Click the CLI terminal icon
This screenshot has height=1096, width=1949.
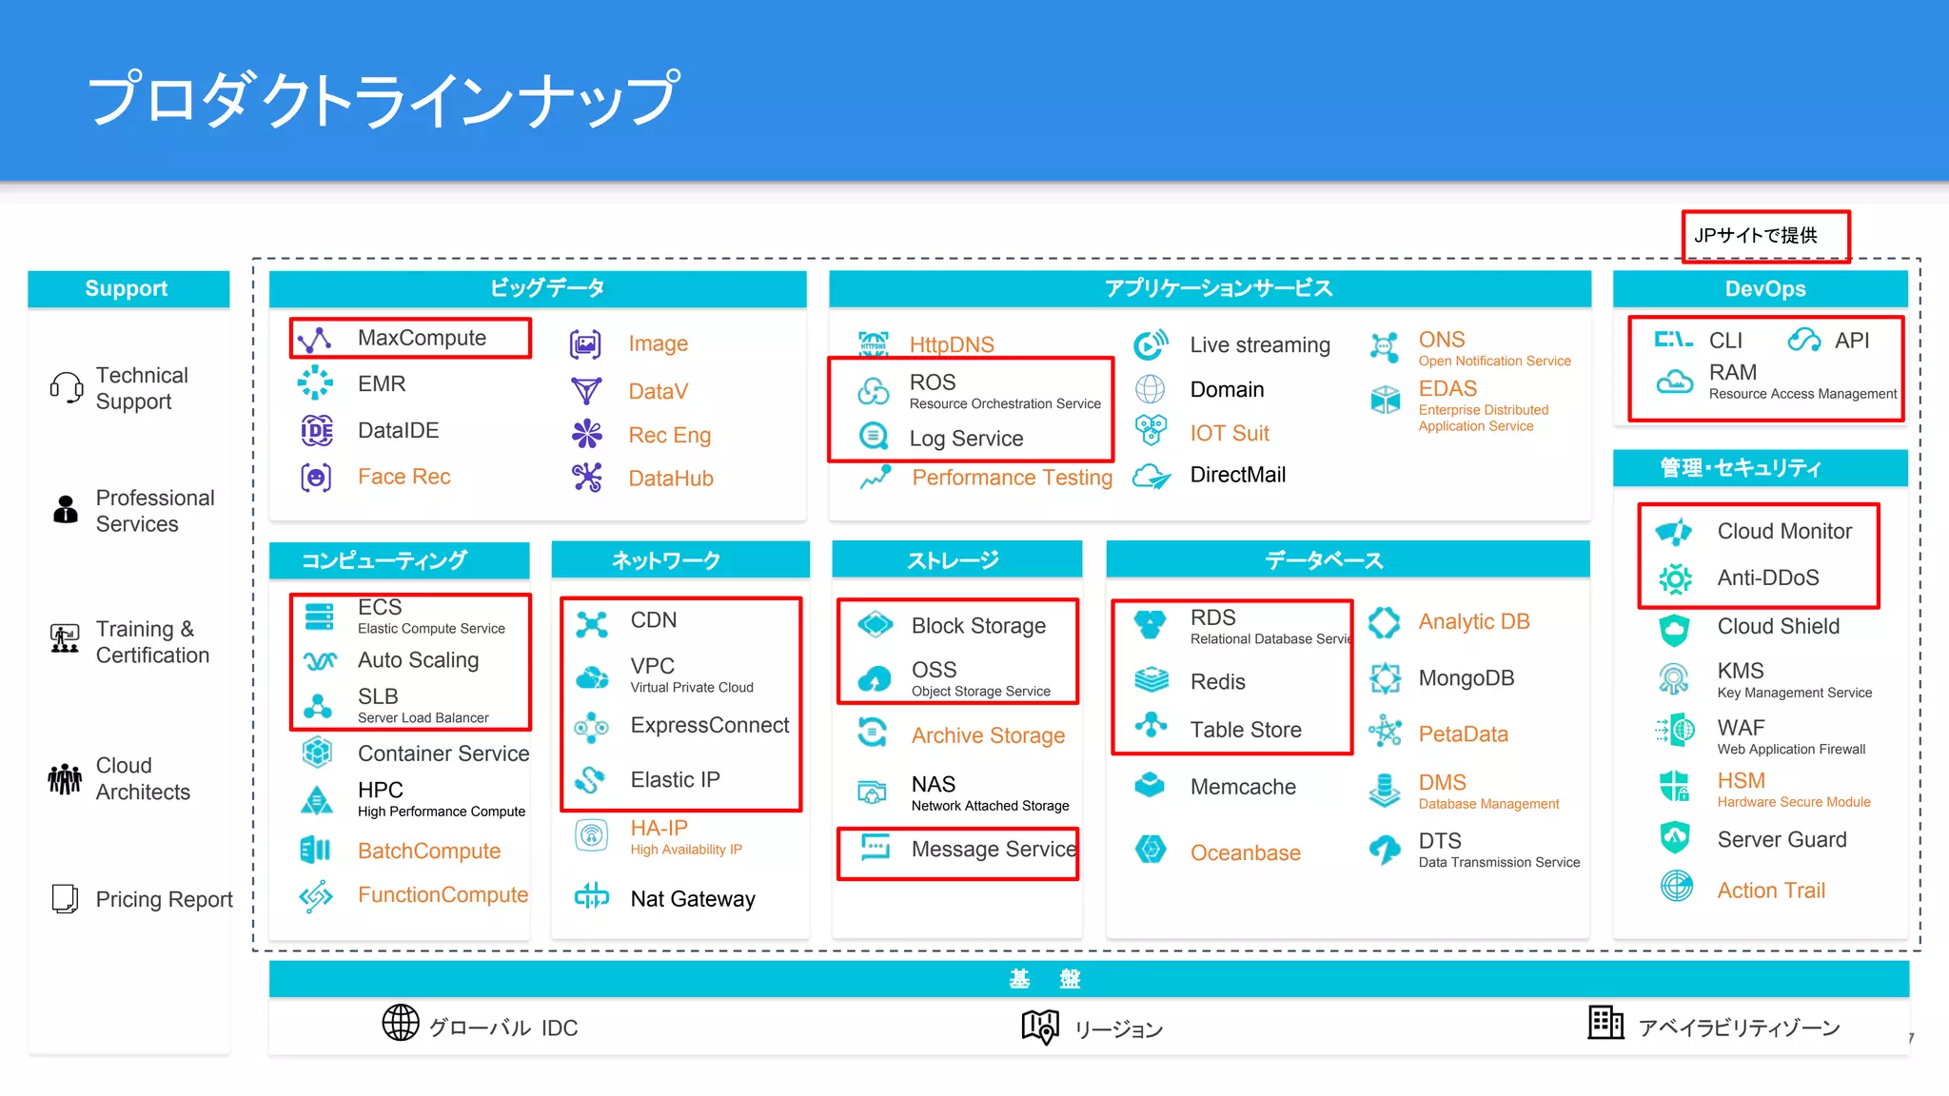1674,339
